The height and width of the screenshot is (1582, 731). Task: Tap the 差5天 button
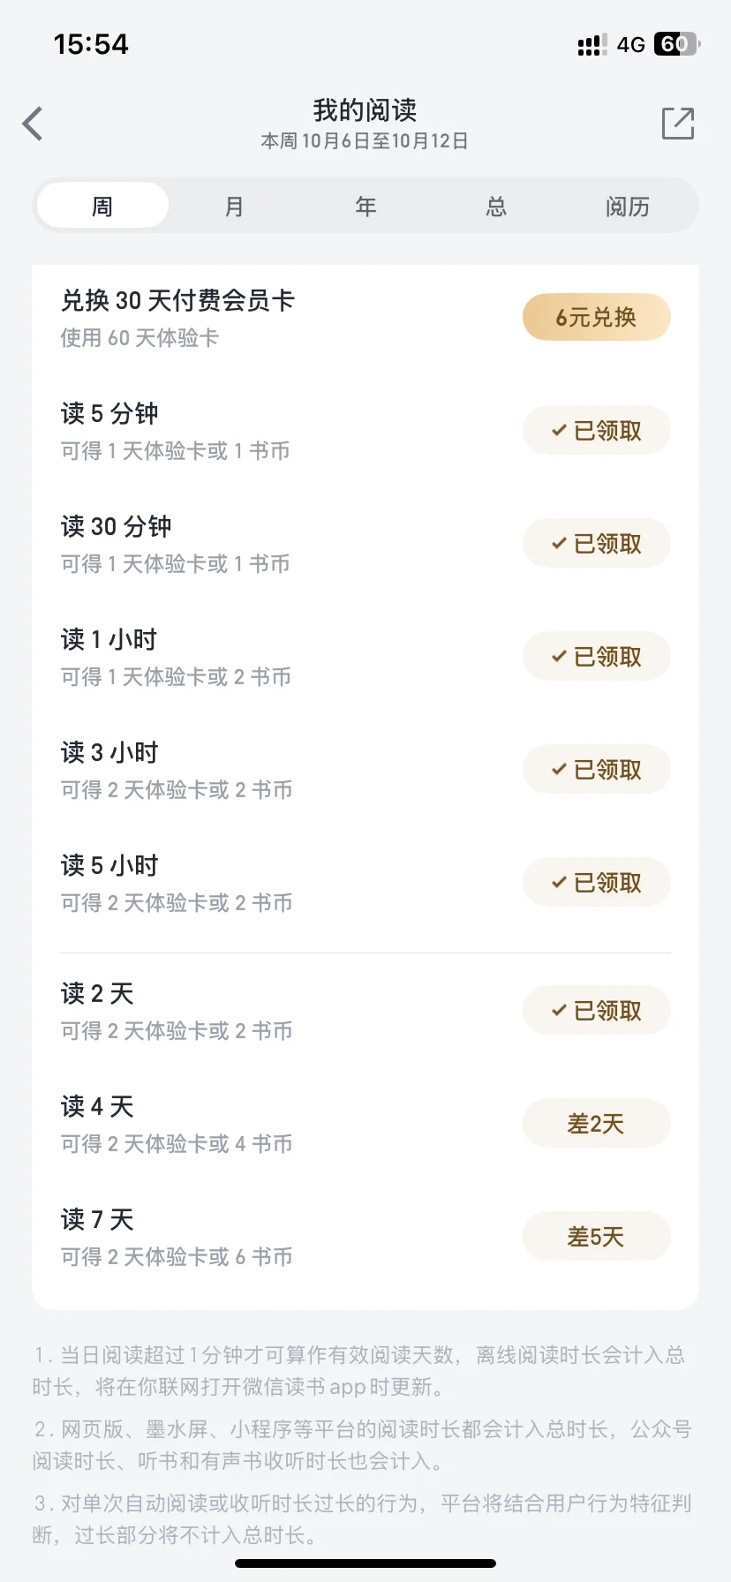(596, 1237)
